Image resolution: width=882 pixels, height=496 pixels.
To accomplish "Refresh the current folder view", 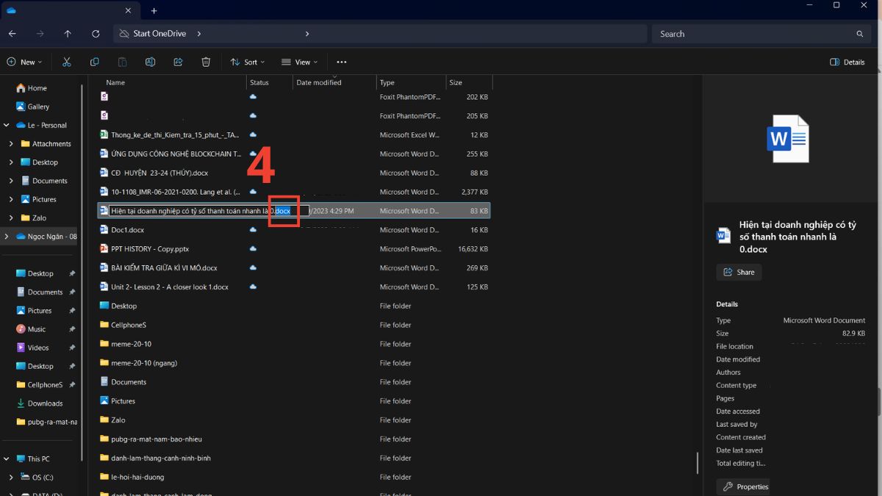I will [96, 34].
